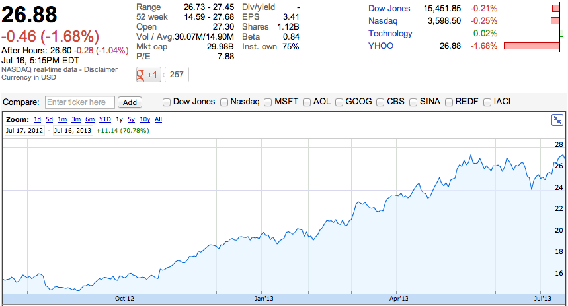Toggle the IACI comparison checkbox
Viewport: 568px width, 306px height.
[x=487, y=102]
